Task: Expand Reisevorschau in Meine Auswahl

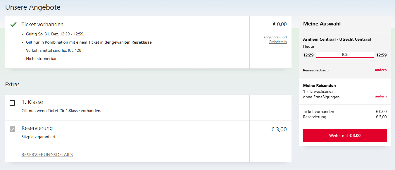Action: click(x=316, y=70)
